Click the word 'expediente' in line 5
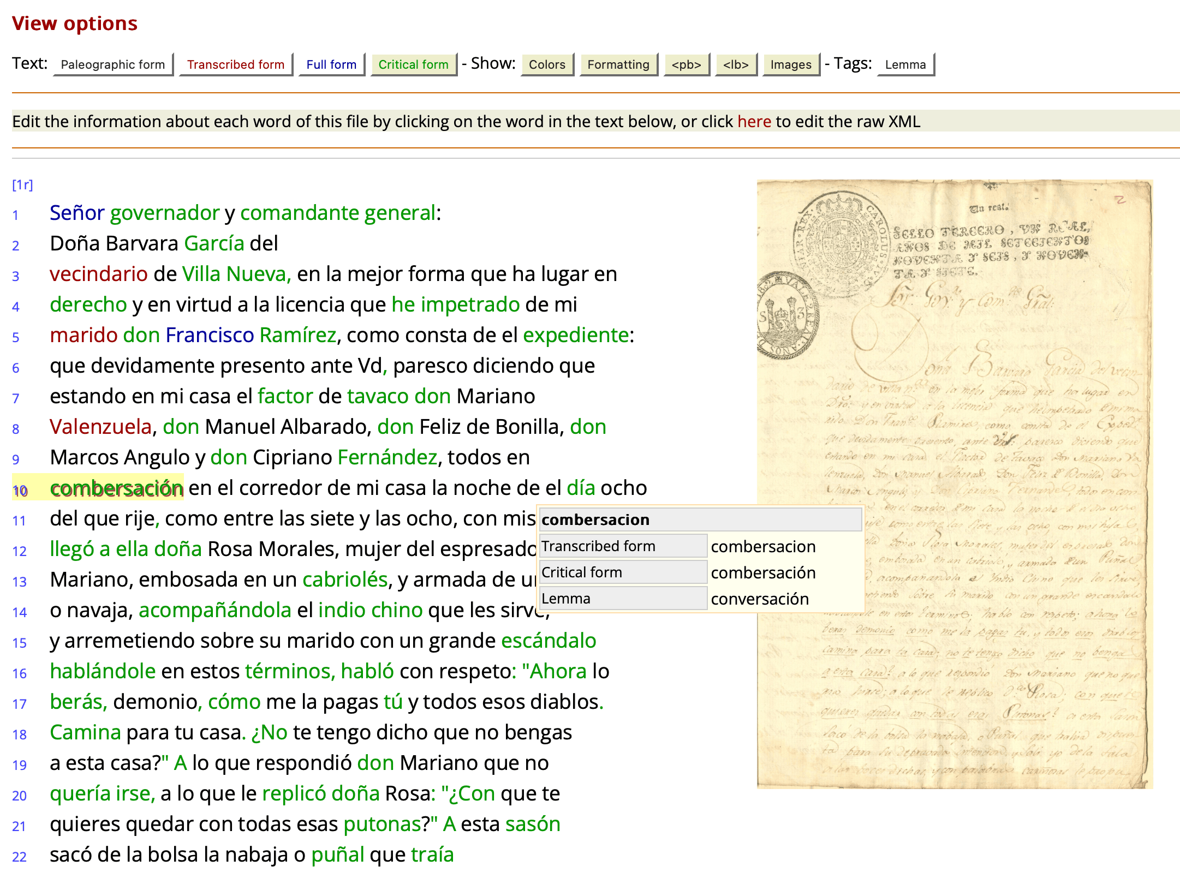Screen dimensions: 1180x872 tap(575, 335)
